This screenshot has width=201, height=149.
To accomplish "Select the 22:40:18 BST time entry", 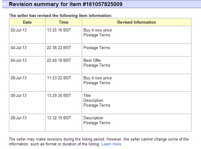I will point(59,61).
